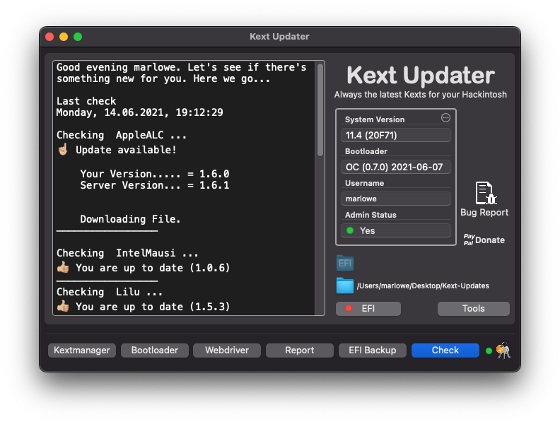Viewport: 560px width, 424px height.
Task: Select the Username field marlowe
Action: [396, 199]
